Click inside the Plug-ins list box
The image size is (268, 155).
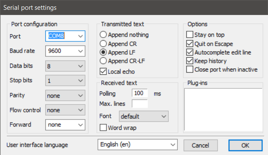click(x=223, y=110)
